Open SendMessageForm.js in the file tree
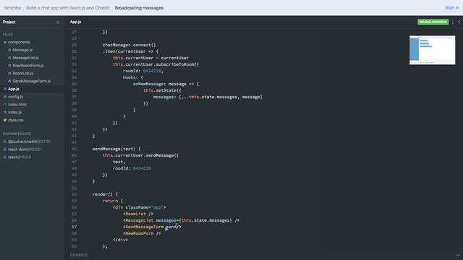This screenshot has width=463, height=260. tap(32, 81)
